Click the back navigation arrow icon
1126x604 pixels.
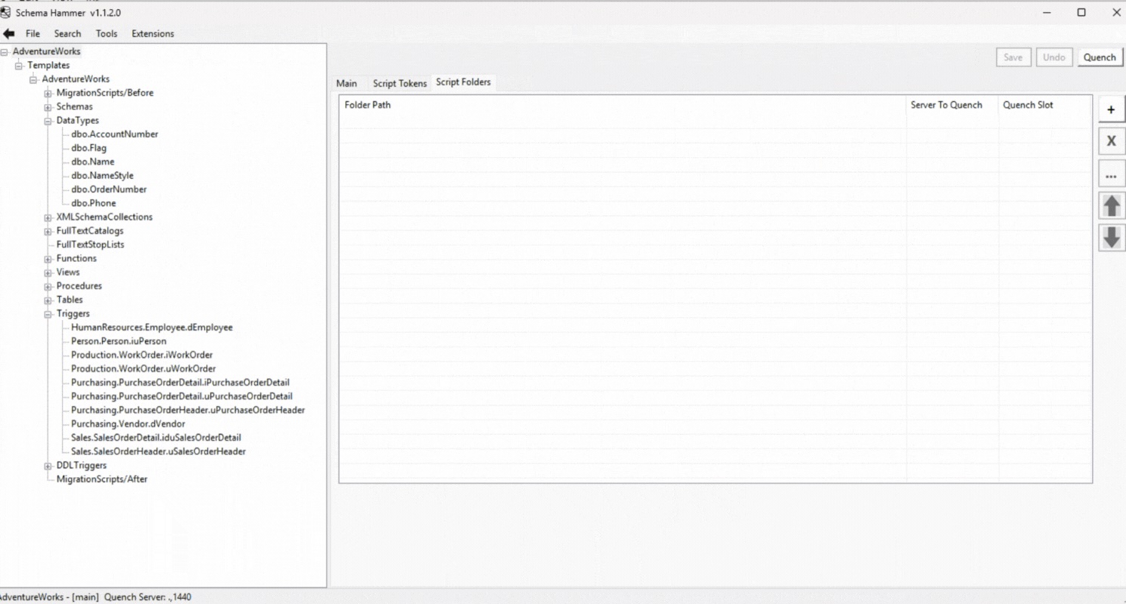pos(9,32)
